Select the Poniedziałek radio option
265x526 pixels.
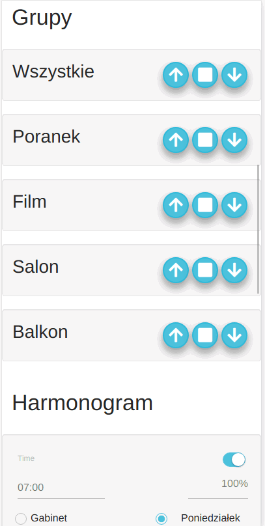tap(161, 519)
